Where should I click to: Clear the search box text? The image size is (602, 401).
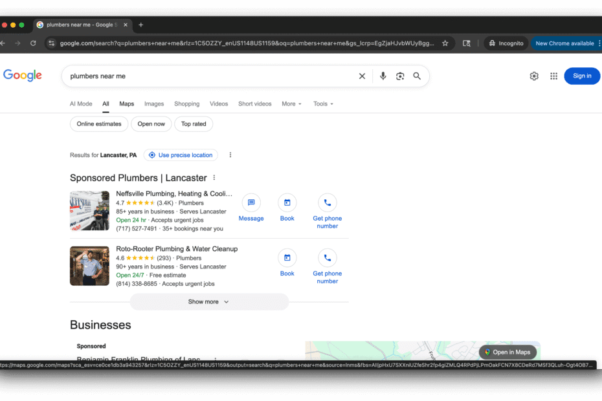(x=362, y=76)
